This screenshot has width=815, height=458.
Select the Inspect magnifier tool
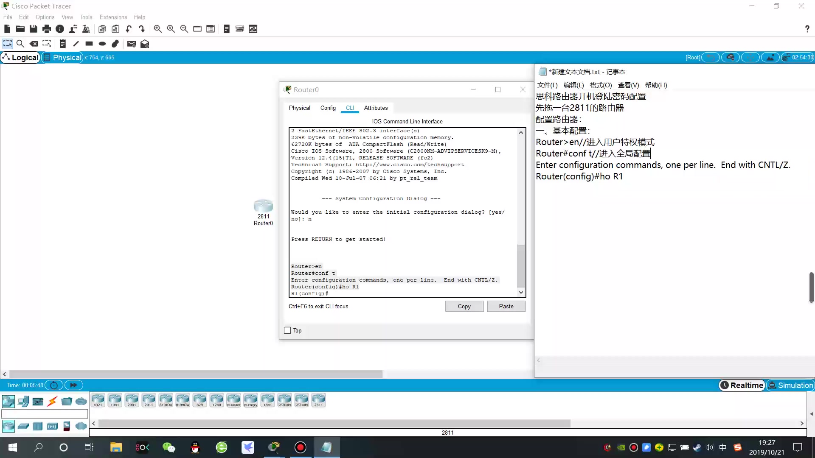pos(20,44)
